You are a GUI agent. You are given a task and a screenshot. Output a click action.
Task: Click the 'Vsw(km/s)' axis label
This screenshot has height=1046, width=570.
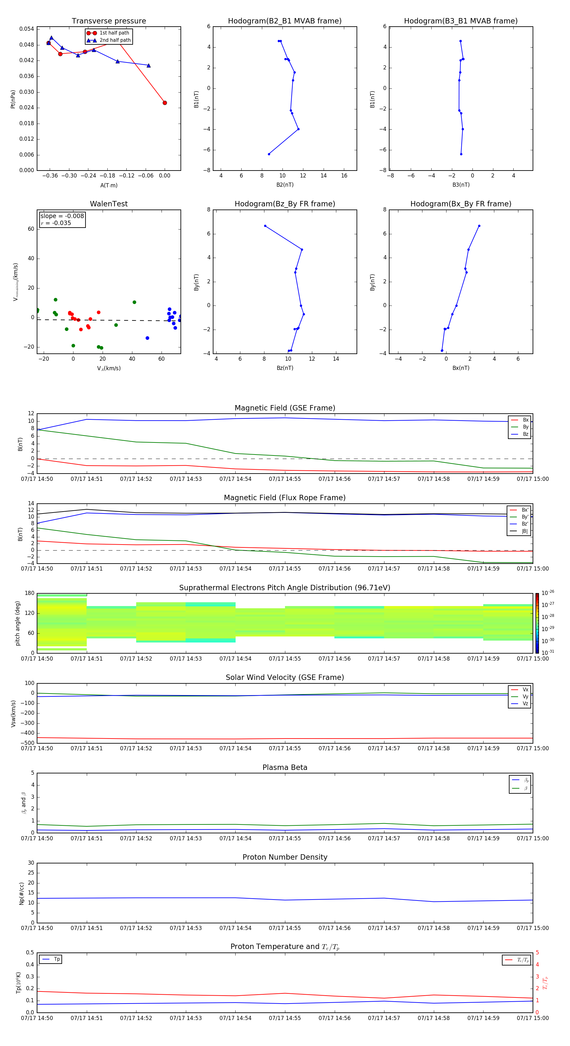coord(13,713)
